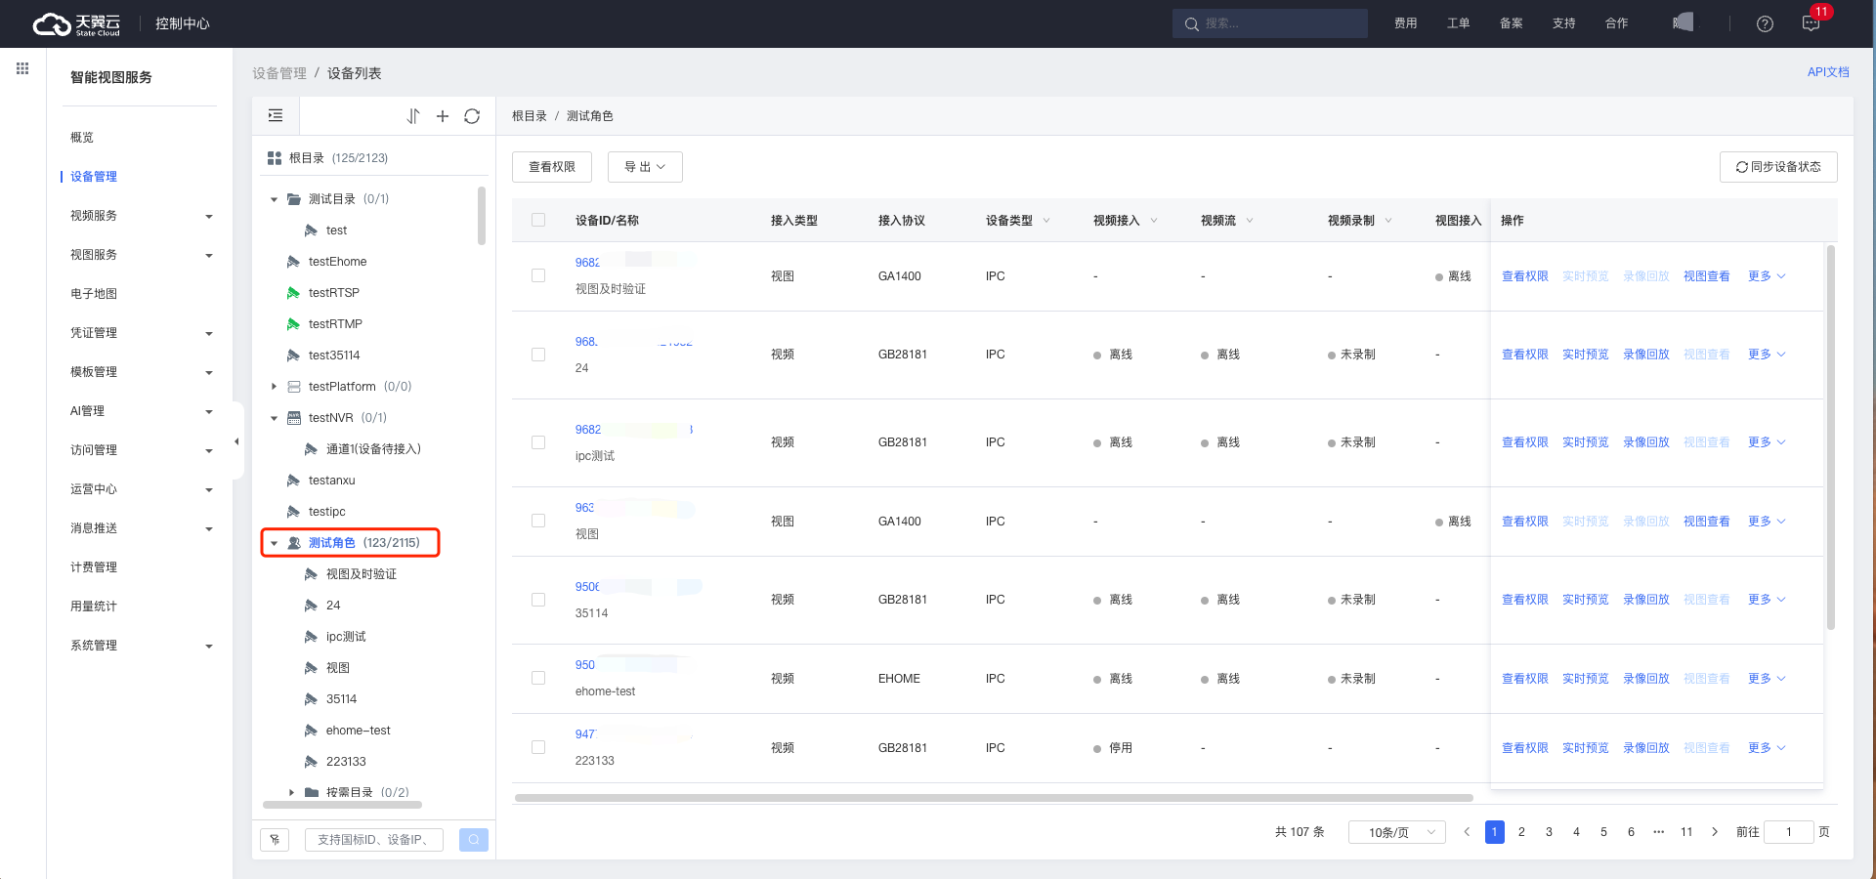Collapse the 测试目录 tree node
Image resolution: width=1876 pixels, height=879 pixels.
274,199
